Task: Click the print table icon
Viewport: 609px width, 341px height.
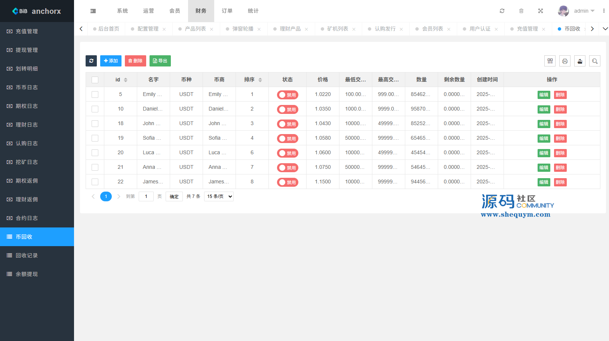Action: click(565, 61)
